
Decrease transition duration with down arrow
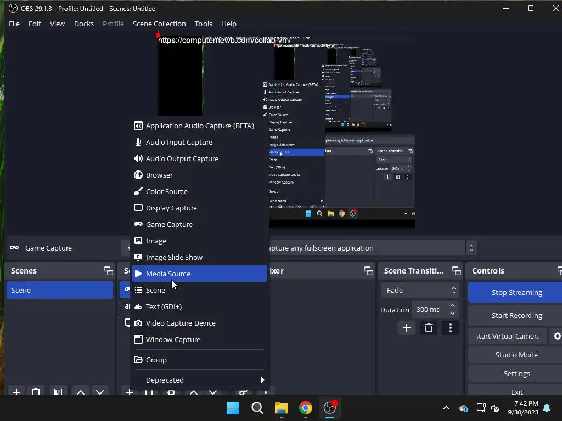point(452,313)
